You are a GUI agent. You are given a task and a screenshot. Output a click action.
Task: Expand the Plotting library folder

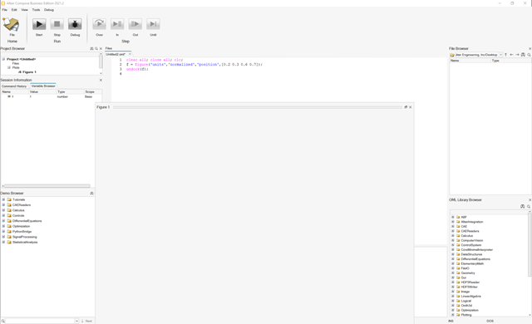click(x=452, y=315)
